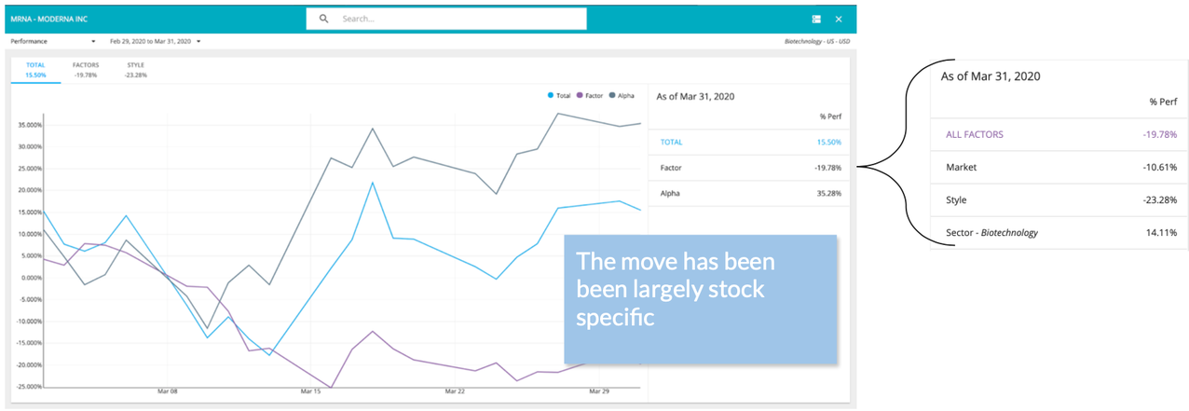Click the search magnifier icon
This screenshot has height=411, width=1189.
[323, 19]
